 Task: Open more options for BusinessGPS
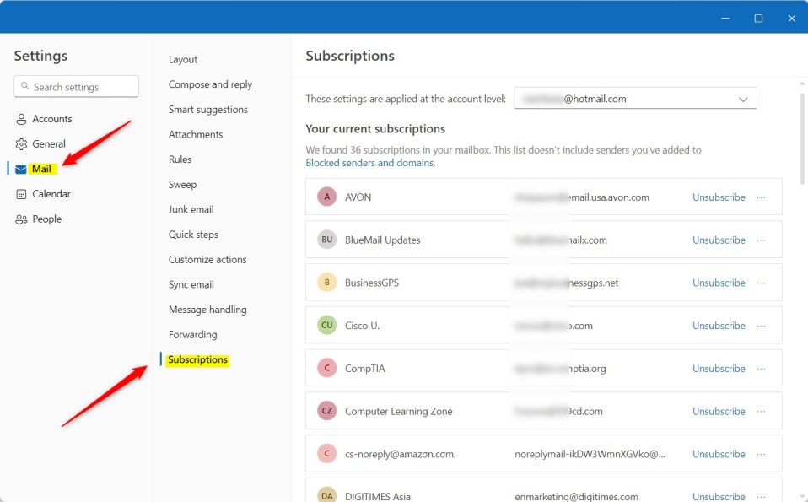761,283
